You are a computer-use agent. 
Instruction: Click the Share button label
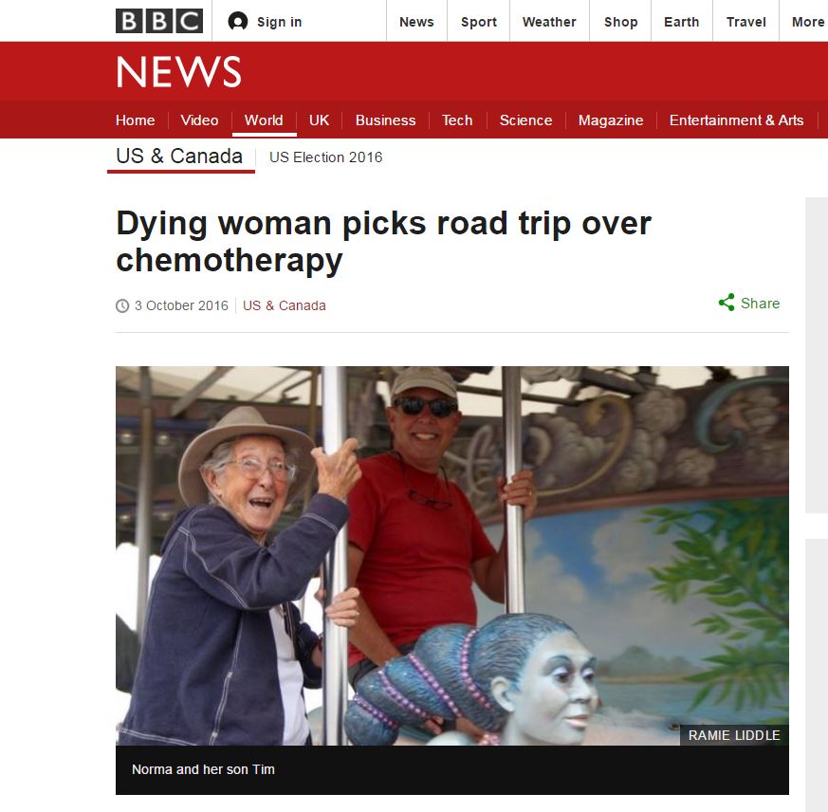(x=760, y=304)
